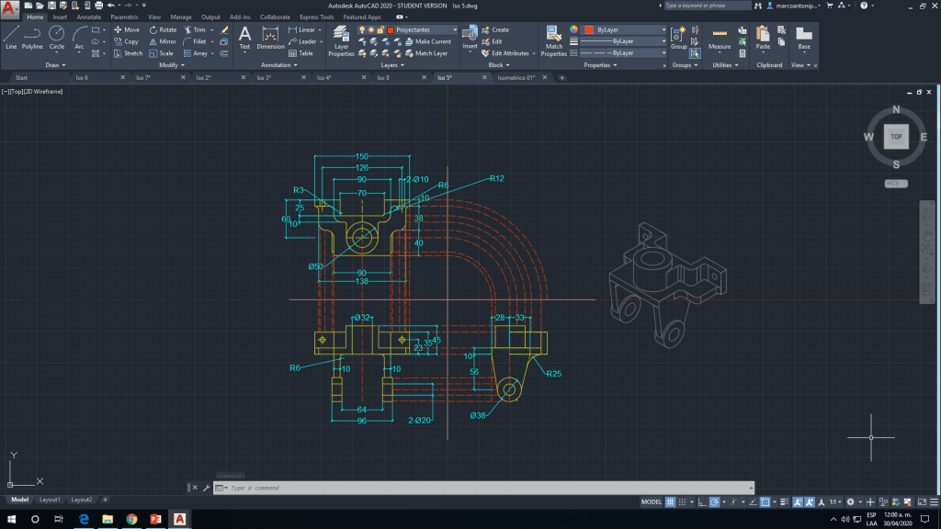Click the TOP face of the ViewCube

pos(896,137)
